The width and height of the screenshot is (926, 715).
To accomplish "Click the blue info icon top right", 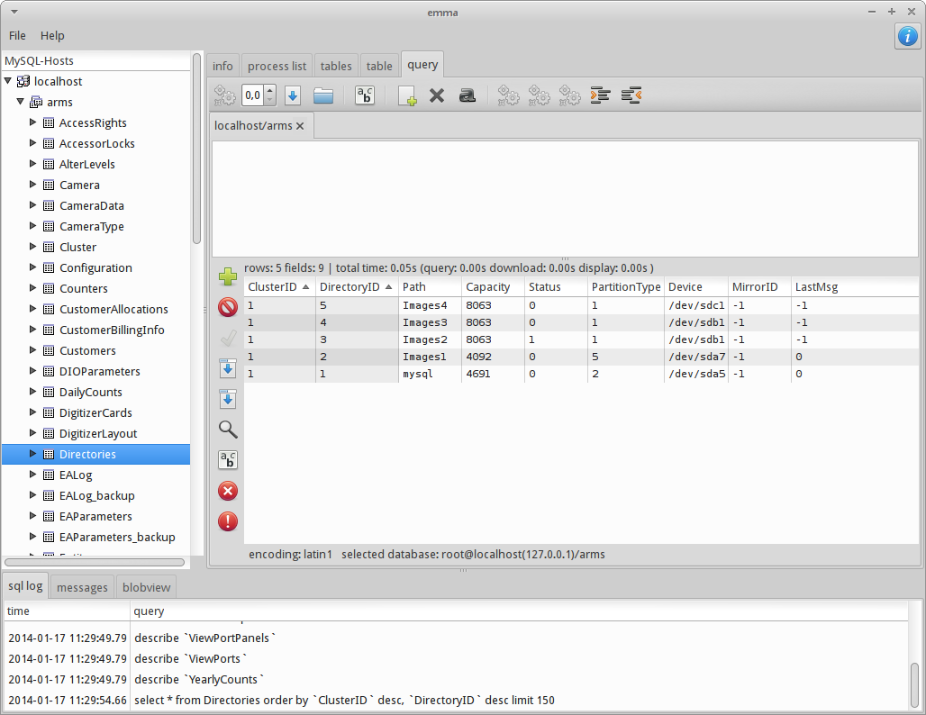I will click(x=908, y=36).
